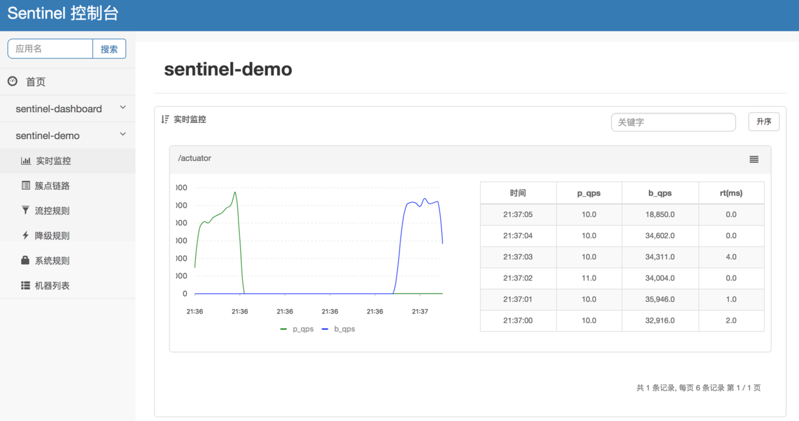
Task: Click the bar chart icon beside 实时监控
Action: [26, 161]
